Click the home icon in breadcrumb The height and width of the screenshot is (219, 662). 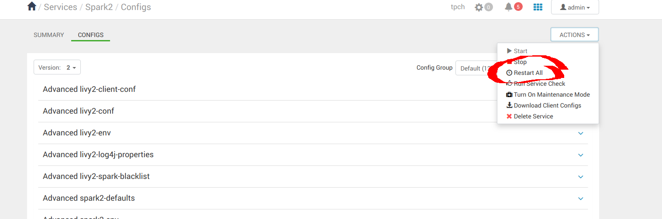(31, 7)
